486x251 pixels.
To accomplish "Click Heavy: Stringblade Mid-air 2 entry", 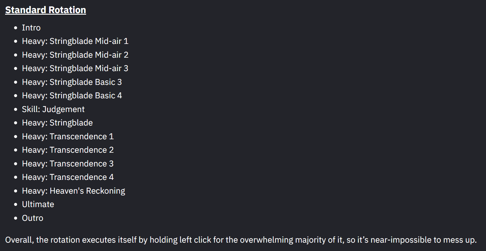I will point(75,55).
